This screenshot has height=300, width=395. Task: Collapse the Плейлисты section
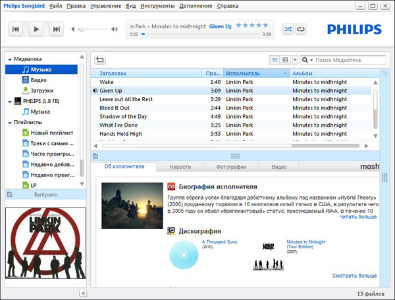point(10,123)
